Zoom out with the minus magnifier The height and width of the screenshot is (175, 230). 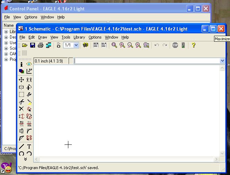[130, 45]
